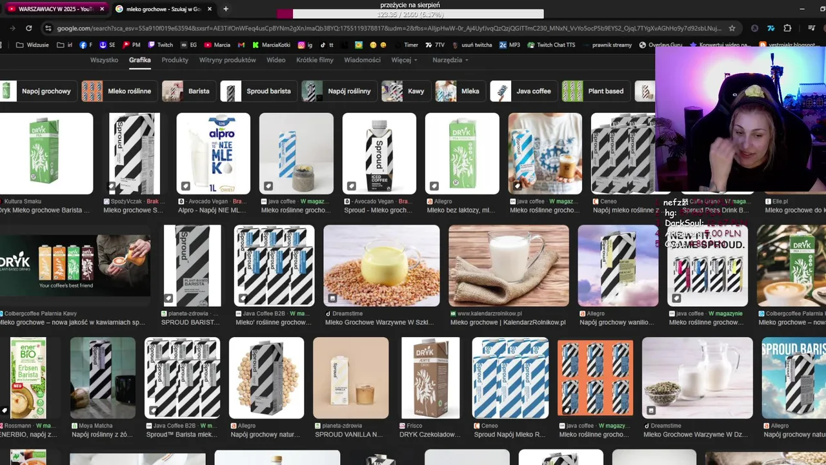Open the EG bookmark
This screenshot has width=826, height=465.
point(189,45)
